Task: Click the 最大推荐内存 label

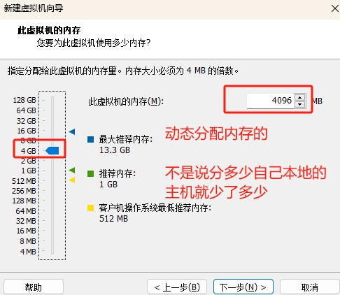Action: click(126, 139)
